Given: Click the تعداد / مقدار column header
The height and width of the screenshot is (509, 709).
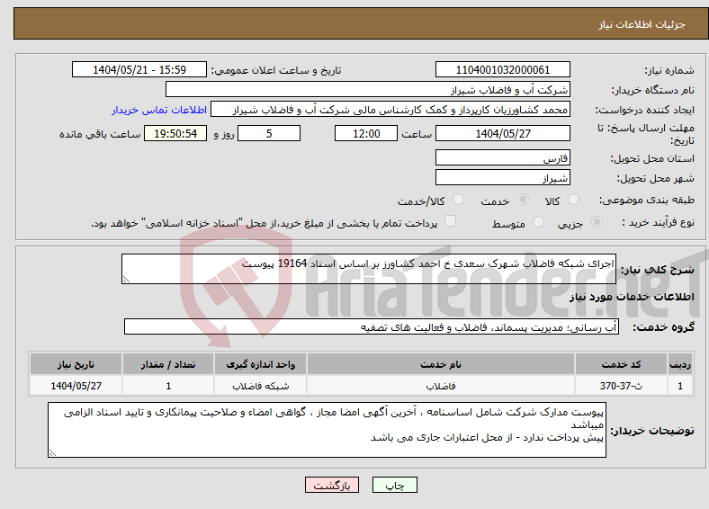Looking at the screenshot, I should (x=168, y=364).
